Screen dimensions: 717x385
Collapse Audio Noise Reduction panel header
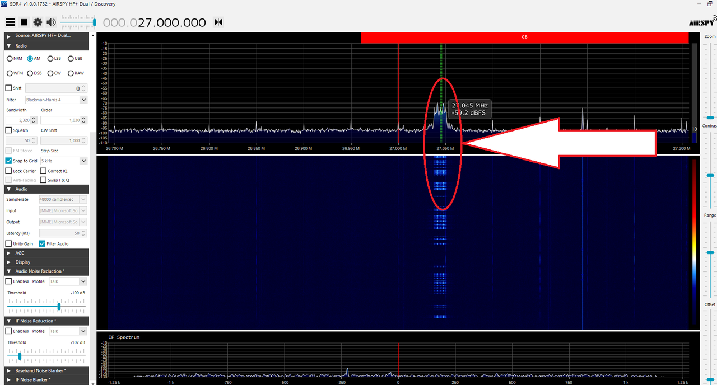46,271
